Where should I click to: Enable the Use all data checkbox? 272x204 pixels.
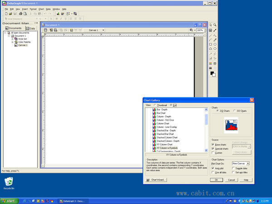[213, 172]
